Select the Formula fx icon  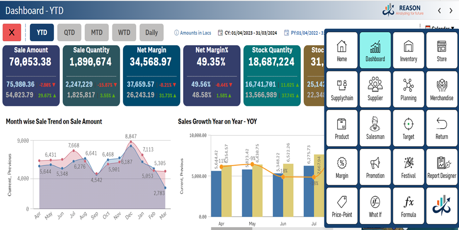(408, 205)
